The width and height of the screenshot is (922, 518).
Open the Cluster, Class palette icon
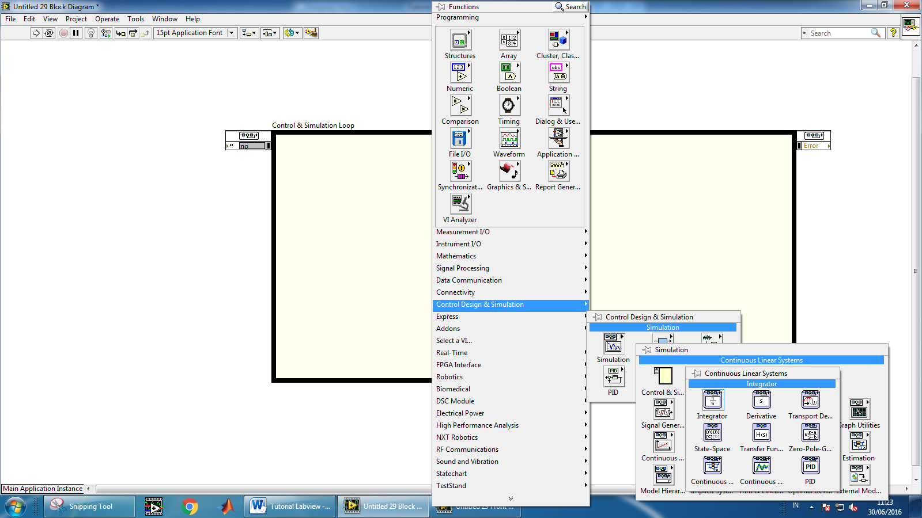558,40
